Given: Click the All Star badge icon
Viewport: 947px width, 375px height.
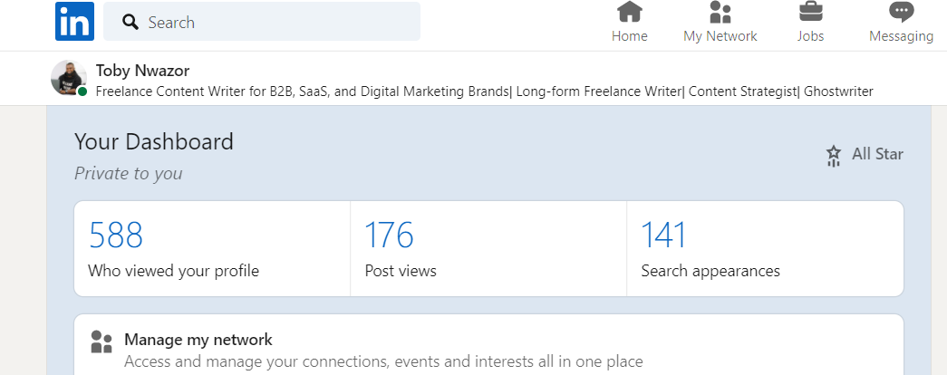Looking at the screenshot, I should [x=834, y=156].
